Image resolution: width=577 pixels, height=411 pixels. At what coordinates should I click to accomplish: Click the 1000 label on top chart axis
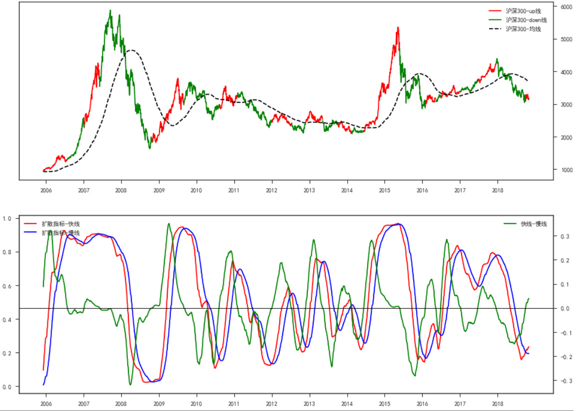567,170
